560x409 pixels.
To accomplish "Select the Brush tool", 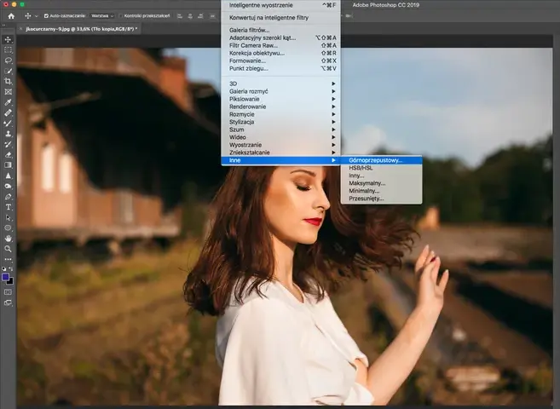I will 8,124.
